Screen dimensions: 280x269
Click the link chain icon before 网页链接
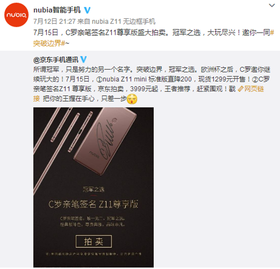(241, 89)
